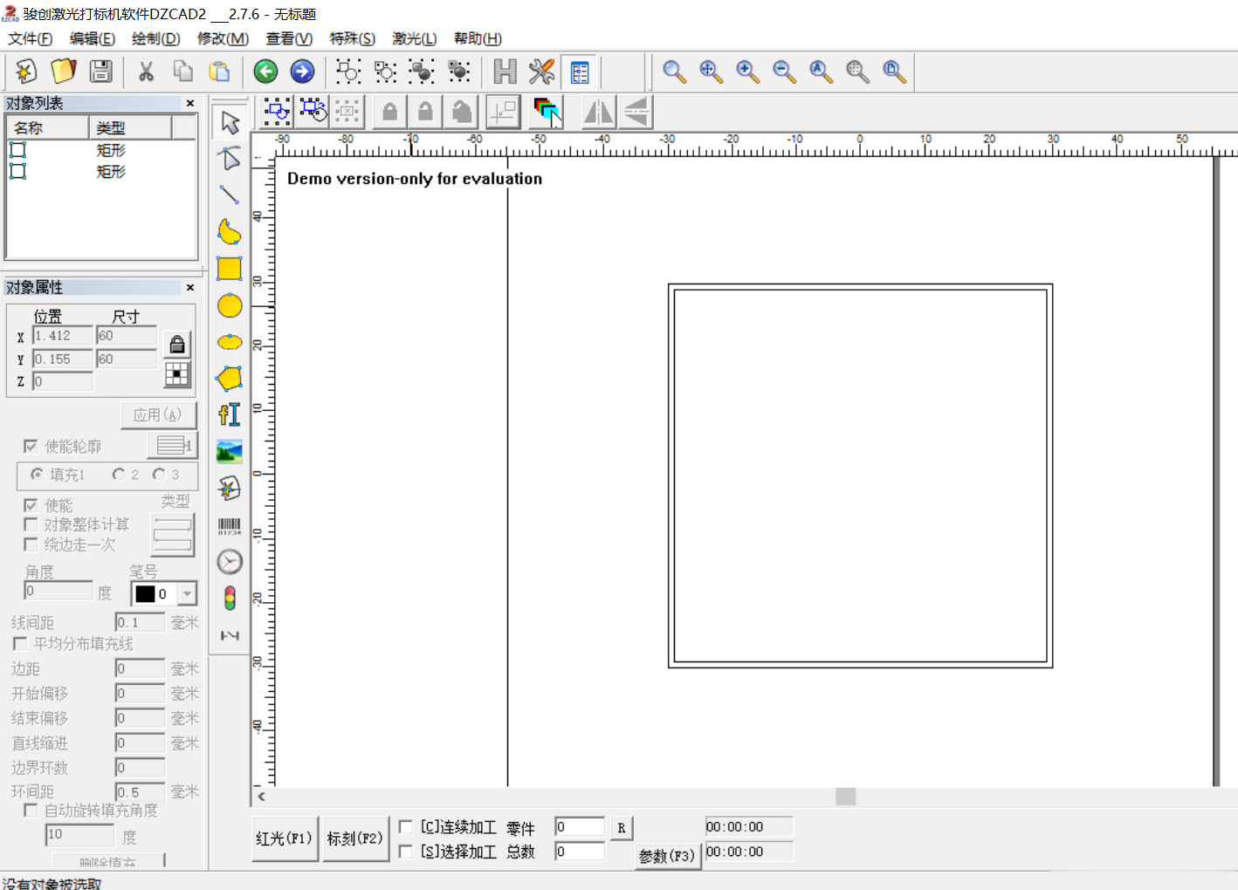The width and height of the screenshot is (1238, 890).
Task: Click the Copy icon in toolbar
Action: pyautogui.click(x=182, y=71)
